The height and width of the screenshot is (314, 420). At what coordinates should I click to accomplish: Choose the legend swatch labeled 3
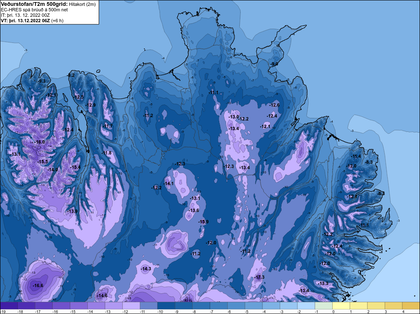pyautogui.click(x=394, y=306)
